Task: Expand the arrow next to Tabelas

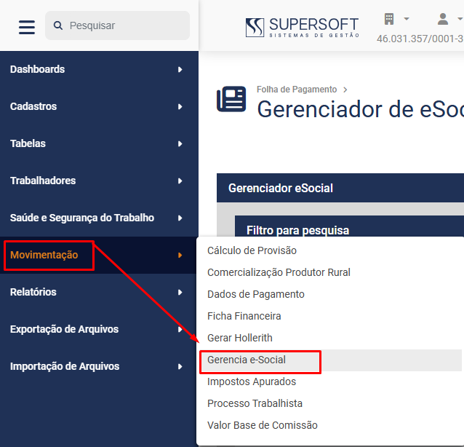Action: [180, 144]
